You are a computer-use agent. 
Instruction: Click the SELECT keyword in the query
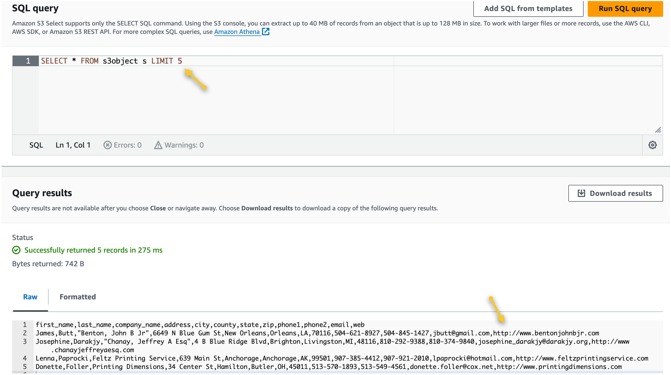54,61
